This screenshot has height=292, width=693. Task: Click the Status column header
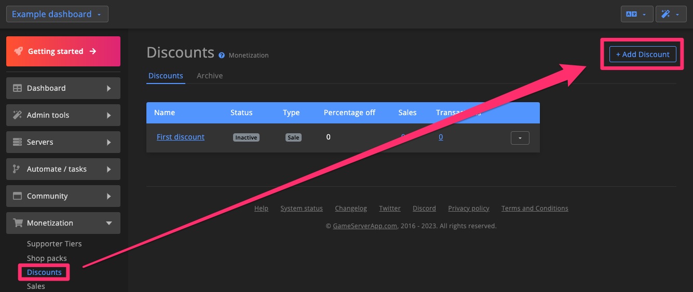(x=241, y=113)
